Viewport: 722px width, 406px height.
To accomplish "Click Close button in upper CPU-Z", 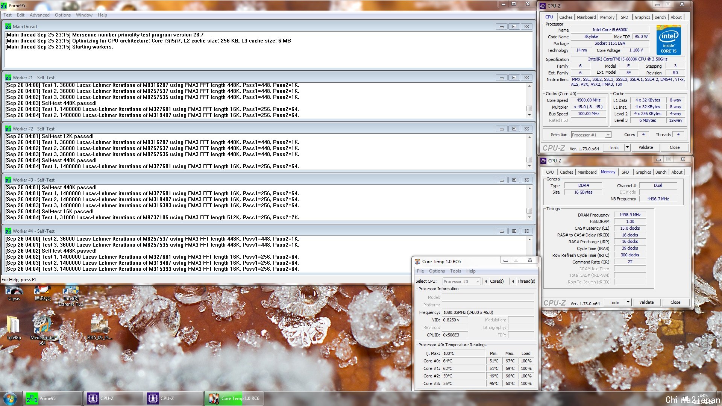I will tap(675, 147).
